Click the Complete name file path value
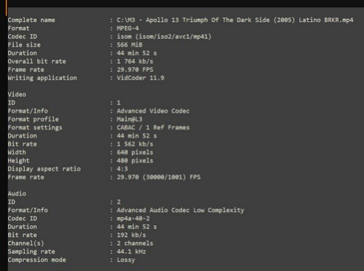This screenshot has height=271, width=364. [x=235, y=20]
